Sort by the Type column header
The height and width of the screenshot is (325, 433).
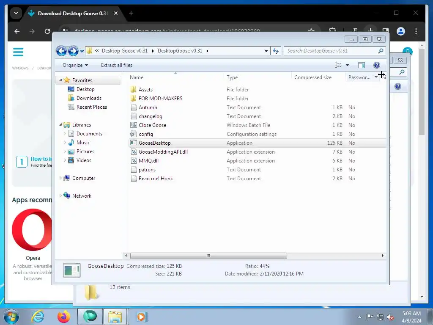[x=258, y=77]
